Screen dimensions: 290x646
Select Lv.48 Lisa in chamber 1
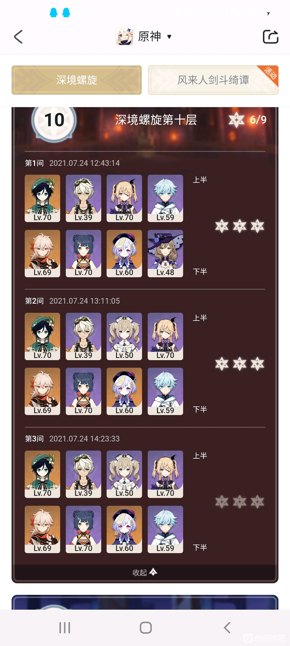[x=165, y=254]
